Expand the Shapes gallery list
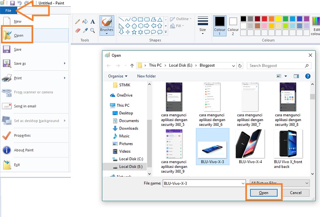The height and width of the screenshot is (217, 320). click(166, 32)
